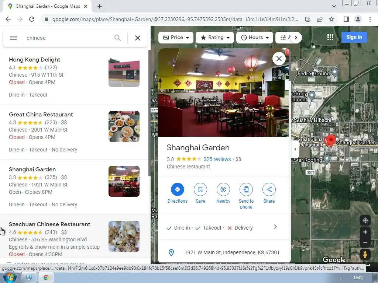This screenshot has height=283, width=378.
Task: Collapse the side panel with arrow tab
Action: (295, 149)
